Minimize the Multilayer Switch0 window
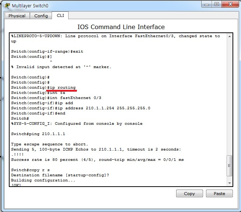Viewport: 241px width, 212px height. [207, 4]
